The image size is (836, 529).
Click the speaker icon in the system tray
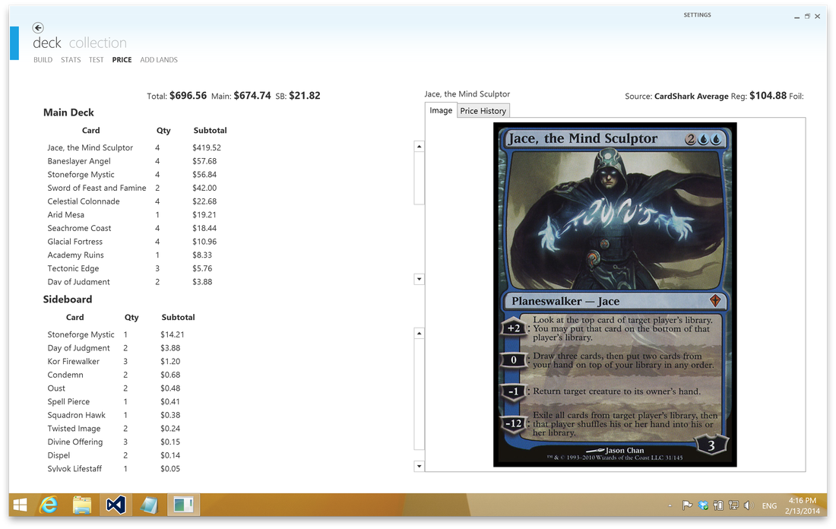coord(748,505)
